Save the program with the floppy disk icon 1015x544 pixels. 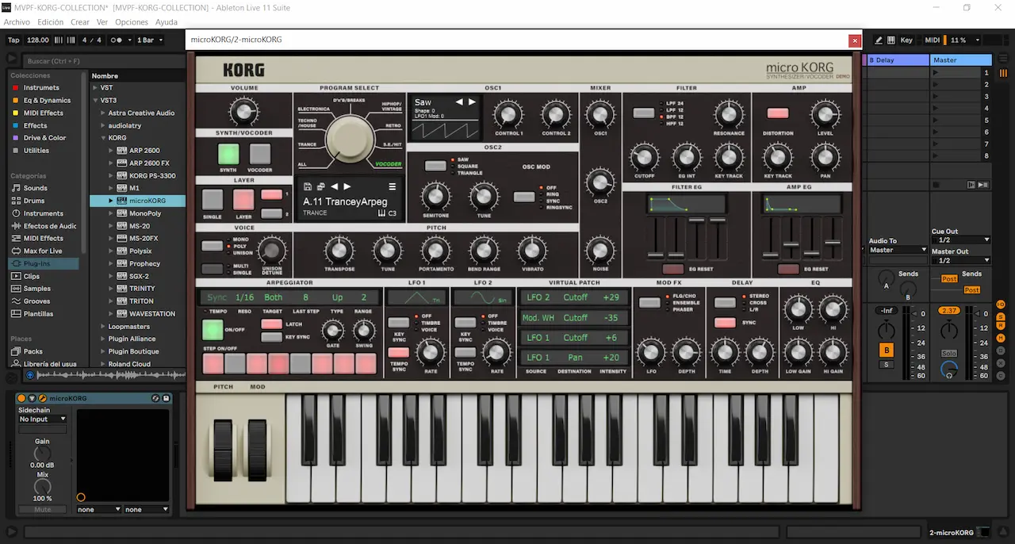coord(307,186)
